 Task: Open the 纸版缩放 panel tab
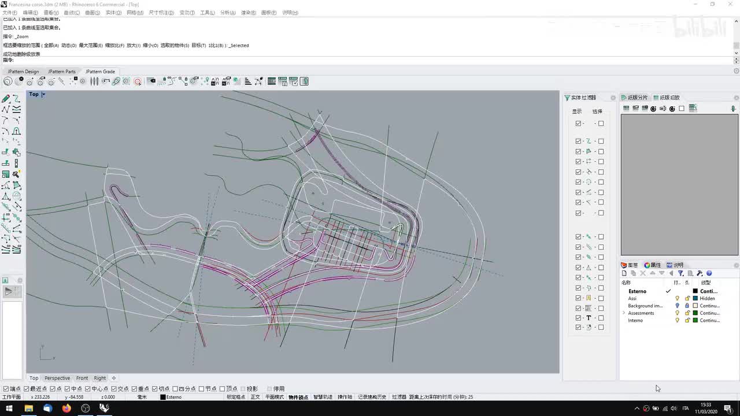667,98
